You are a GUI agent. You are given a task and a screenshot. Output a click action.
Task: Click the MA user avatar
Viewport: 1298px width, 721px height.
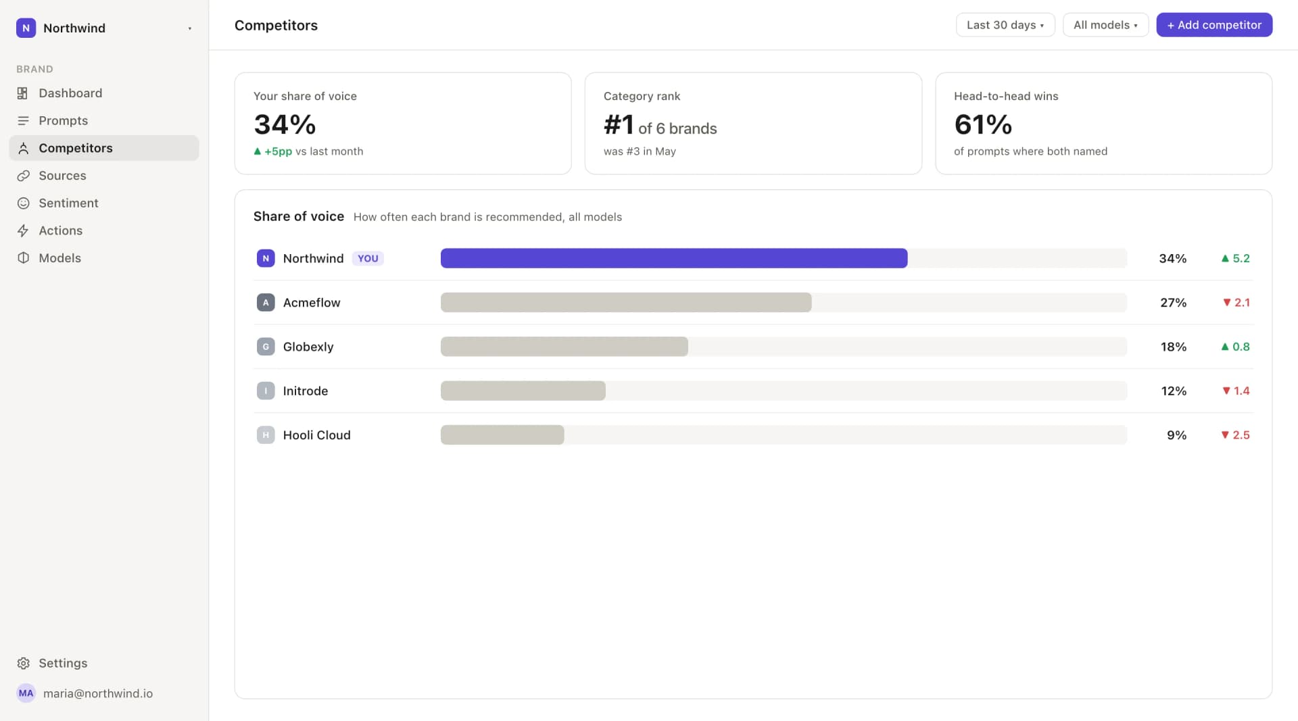point(26,693)
